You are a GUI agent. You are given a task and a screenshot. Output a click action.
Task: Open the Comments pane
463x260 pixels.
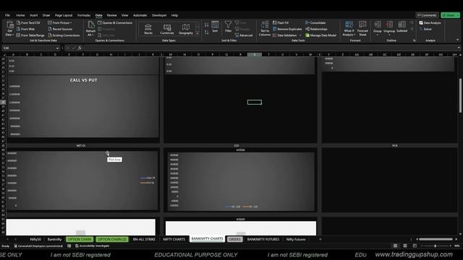pyautogui.click(x=427, y=15)
